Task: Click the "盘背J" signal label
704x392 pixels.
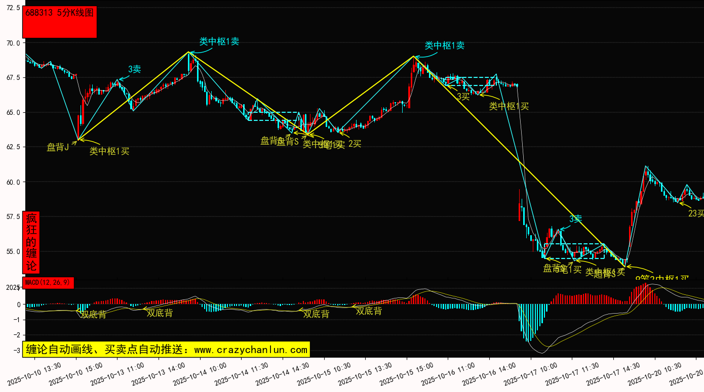Action: coord(58,147)
